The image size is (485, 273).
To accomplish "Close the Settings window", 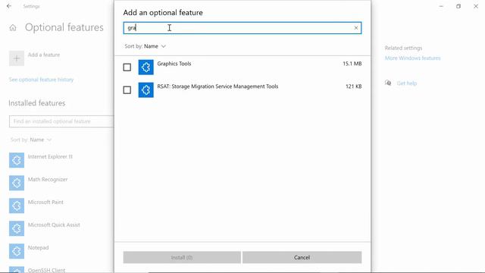I will tap(476, 6).
